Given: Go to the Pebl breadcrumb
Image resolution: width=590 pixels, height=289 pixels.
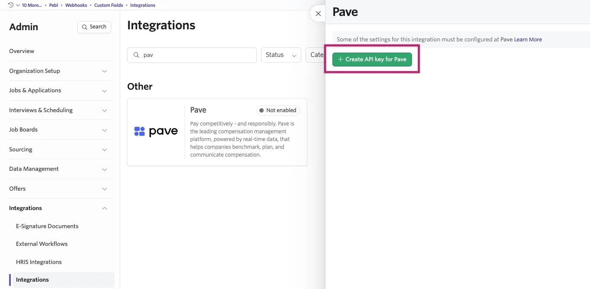Looking at the screenshot, I should 54,5.
